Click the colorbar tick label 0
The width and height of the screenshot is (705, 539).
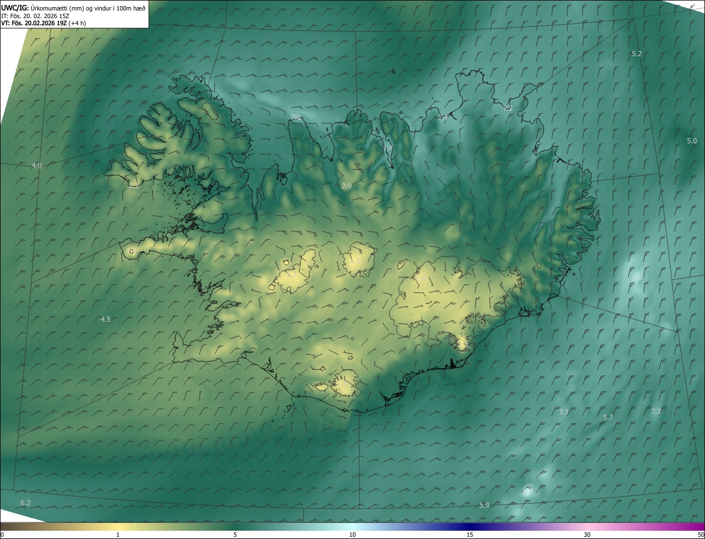point(2,535)
